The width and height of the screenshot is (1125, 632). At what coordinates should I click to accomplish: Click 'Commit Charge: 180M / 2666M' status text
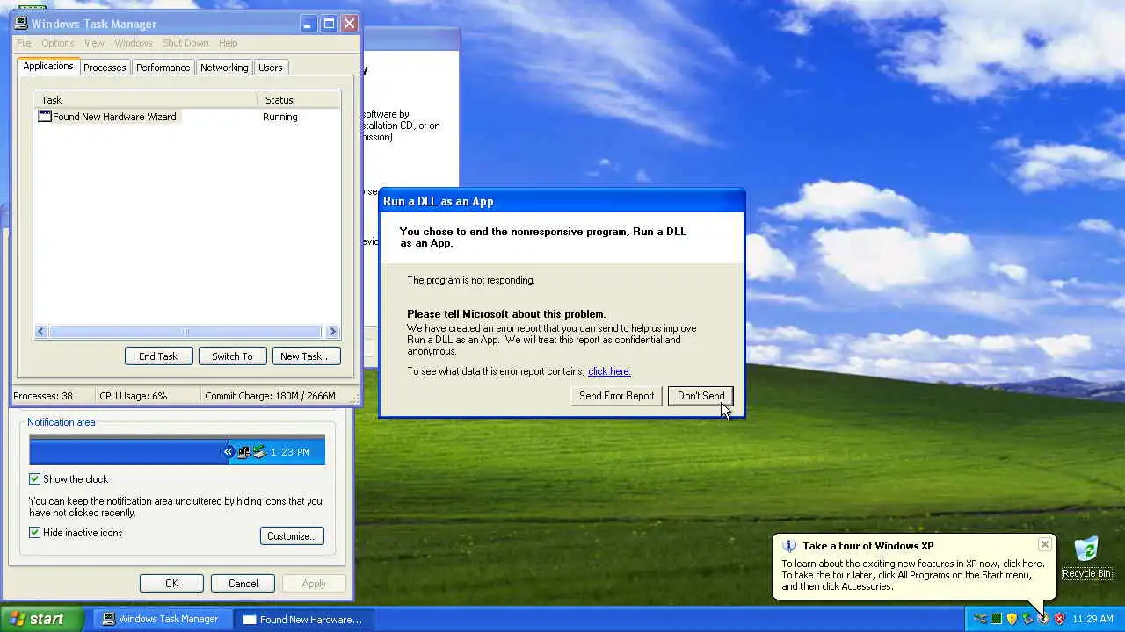click(x=270, y=396)
